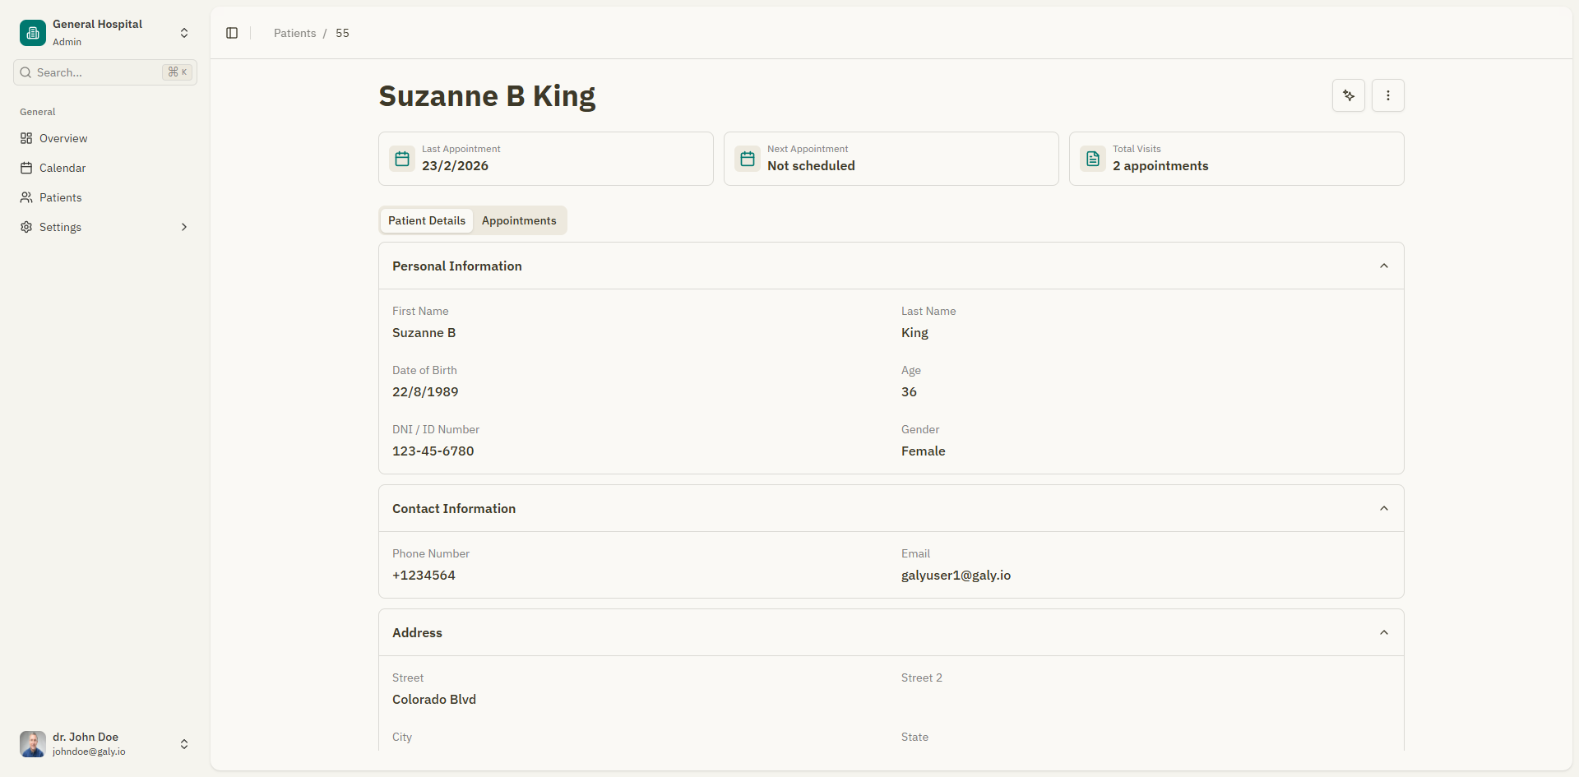Image resolution: width=1579 pixels, height=777 pixels.
Task: Select the Patient Details tab
Action: [x=426, y=220]
